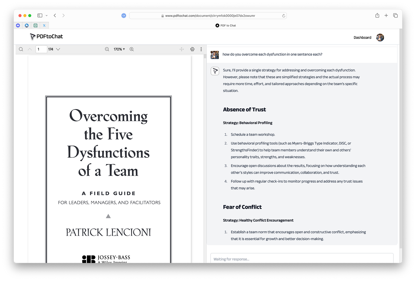Screen dimensions: 416x281
Task: Select the Waiting for response message box
Action: point(302,259)
